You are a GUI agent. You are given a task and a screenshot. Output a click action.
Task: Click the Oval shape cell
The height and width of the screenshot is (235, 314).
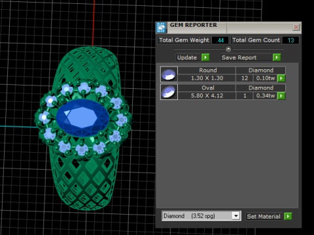[207, 88]
